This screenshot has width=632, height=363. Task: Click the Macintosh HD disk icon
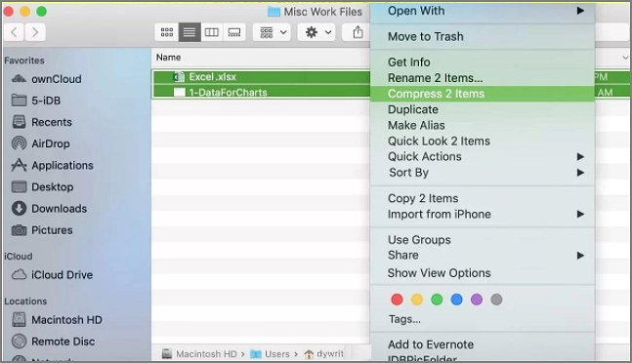click(19, 319)
